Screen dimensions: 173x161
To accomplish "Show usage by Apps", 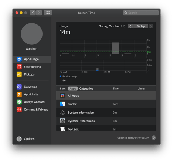I will click(x=73, y=88).
